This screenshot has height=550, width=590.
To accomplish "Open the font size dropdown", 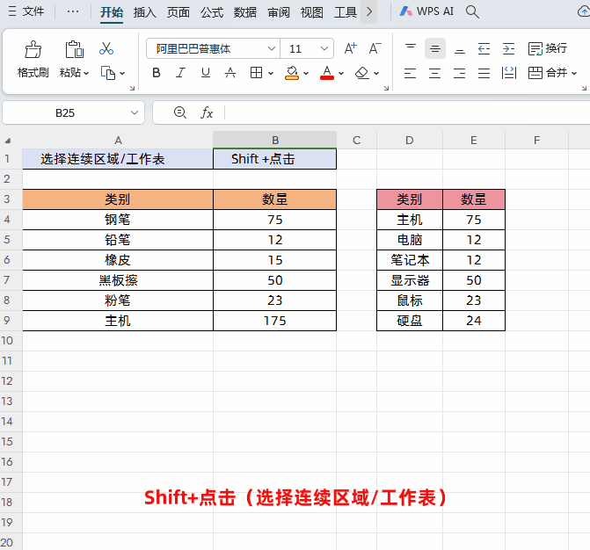I will (325, 48).
